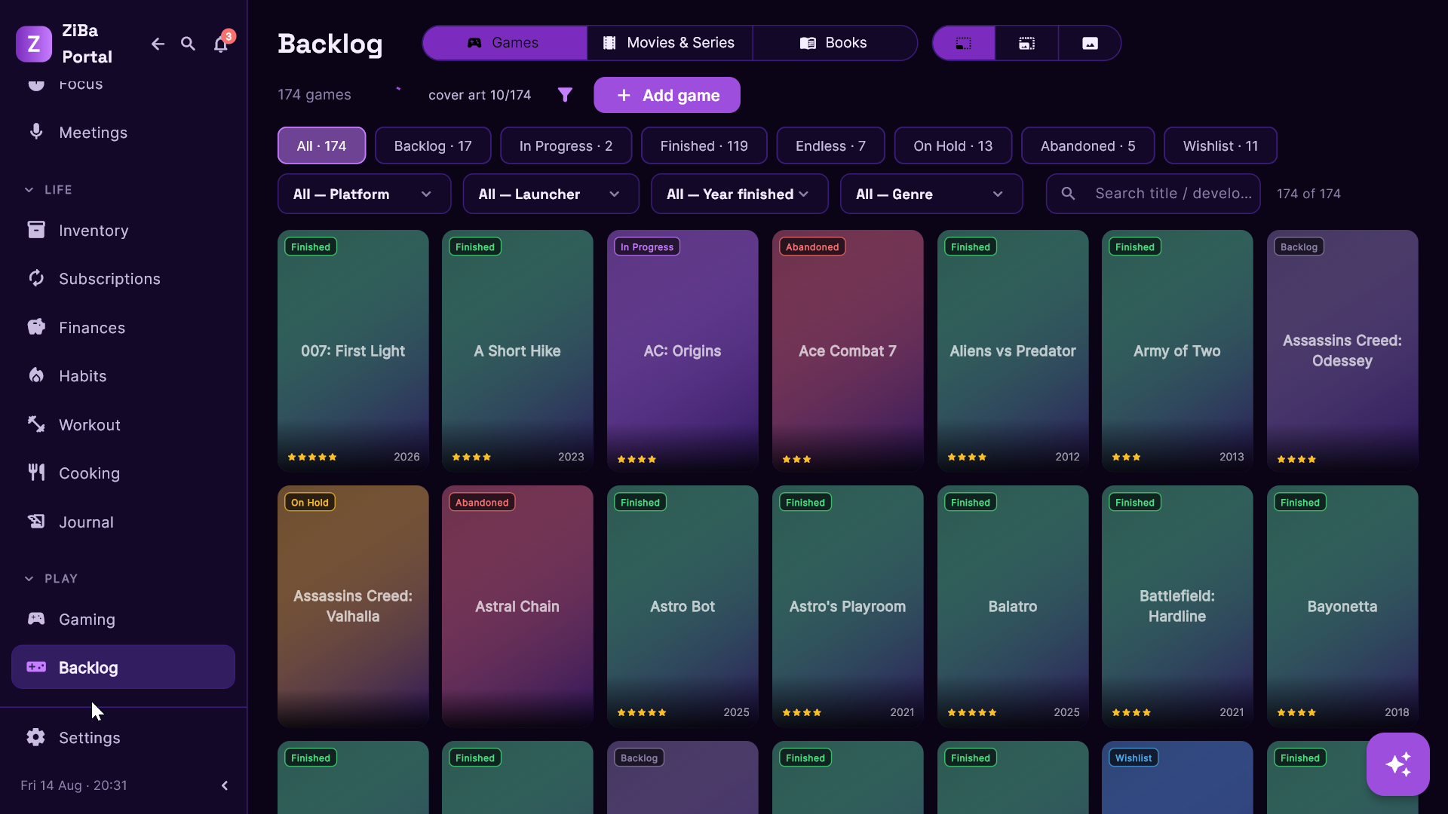Open the Astro's Playroom card

coord(848,606)
